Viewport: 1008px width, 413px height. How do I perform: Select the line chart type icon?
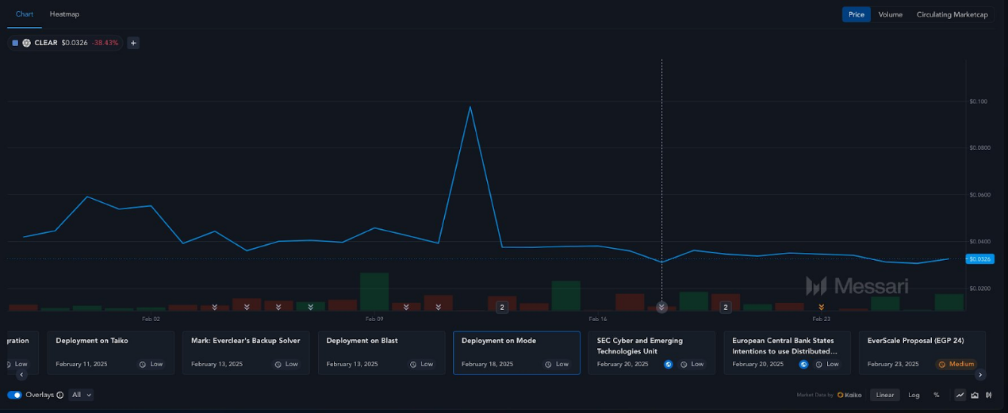960,395
